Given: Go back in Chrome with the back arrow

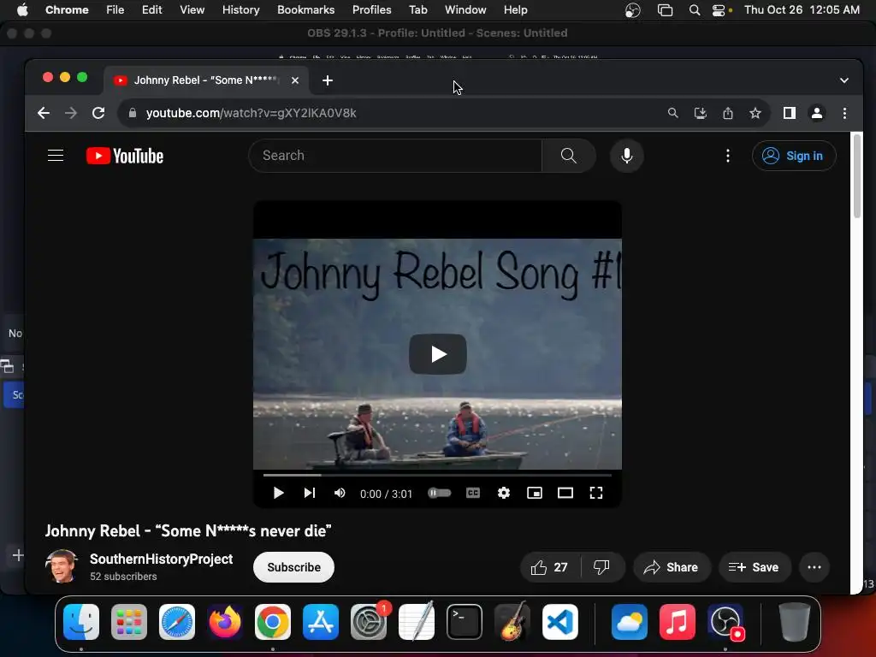Looking at the screenshot, I should click(44, 113).
